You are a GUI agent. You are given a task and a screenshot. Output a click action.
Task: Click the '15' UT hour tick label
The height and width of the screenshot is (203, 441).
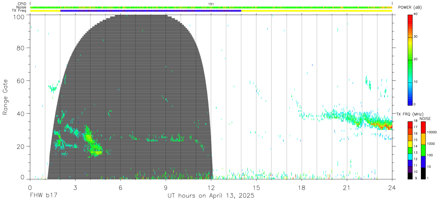pos(256,187)
